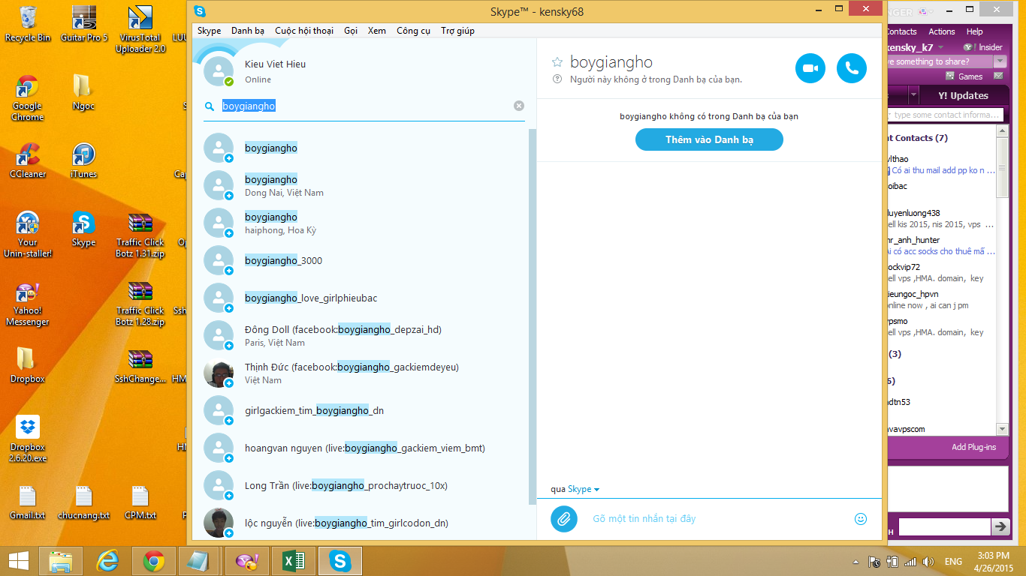Open the Actions menu in Yahoo Messenger
The image size is (1026, 576).
[942, 31]
